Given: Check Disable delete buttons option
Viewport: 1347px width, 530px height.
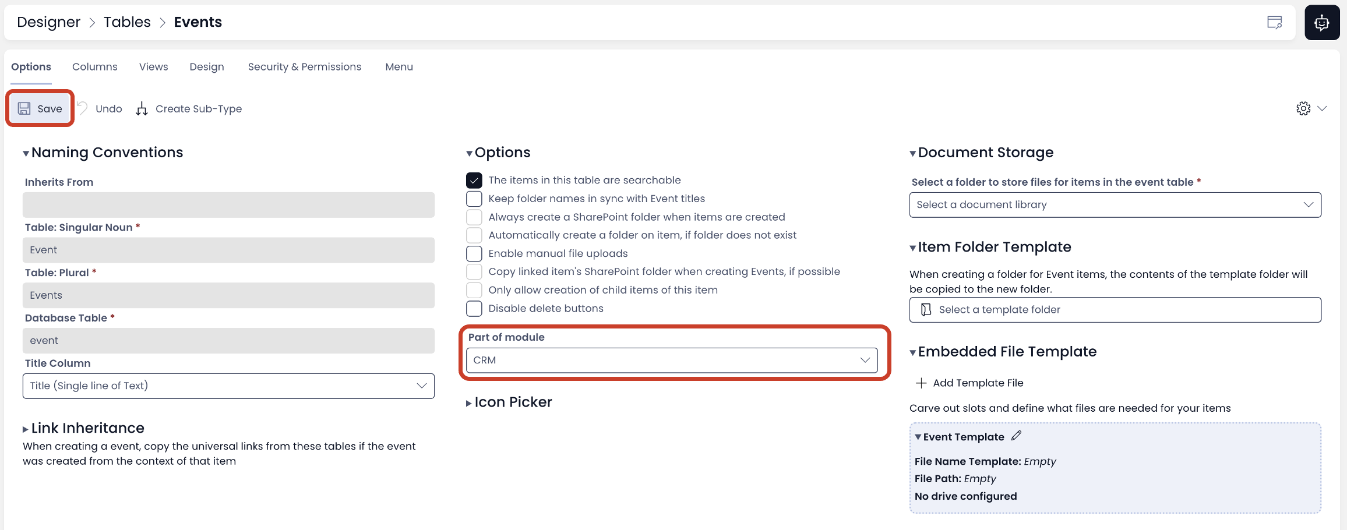Looking at the screenshot, I should point(474,309).
